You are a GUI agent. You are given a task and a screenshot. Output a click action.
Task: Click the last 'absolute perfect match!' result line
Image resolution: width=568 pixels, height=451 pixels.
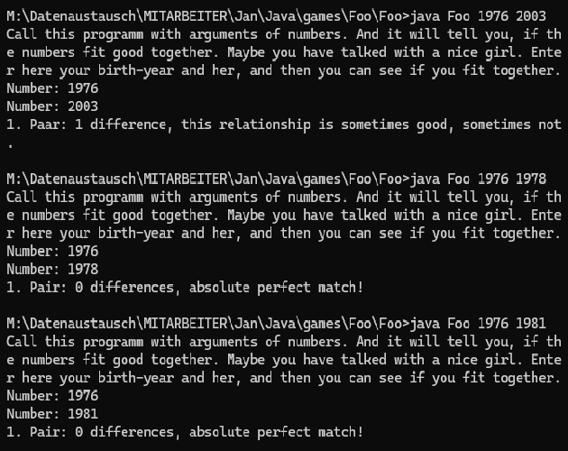(185, 432)
